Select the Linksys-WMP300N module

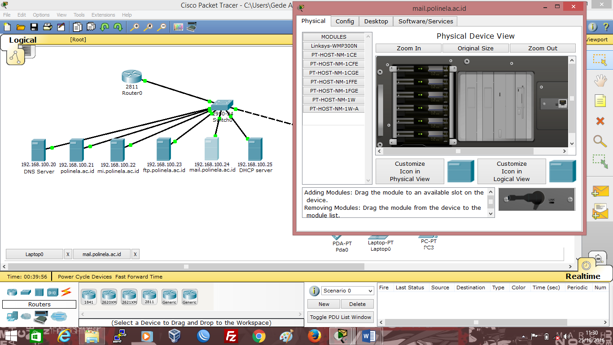pos(334,46)
